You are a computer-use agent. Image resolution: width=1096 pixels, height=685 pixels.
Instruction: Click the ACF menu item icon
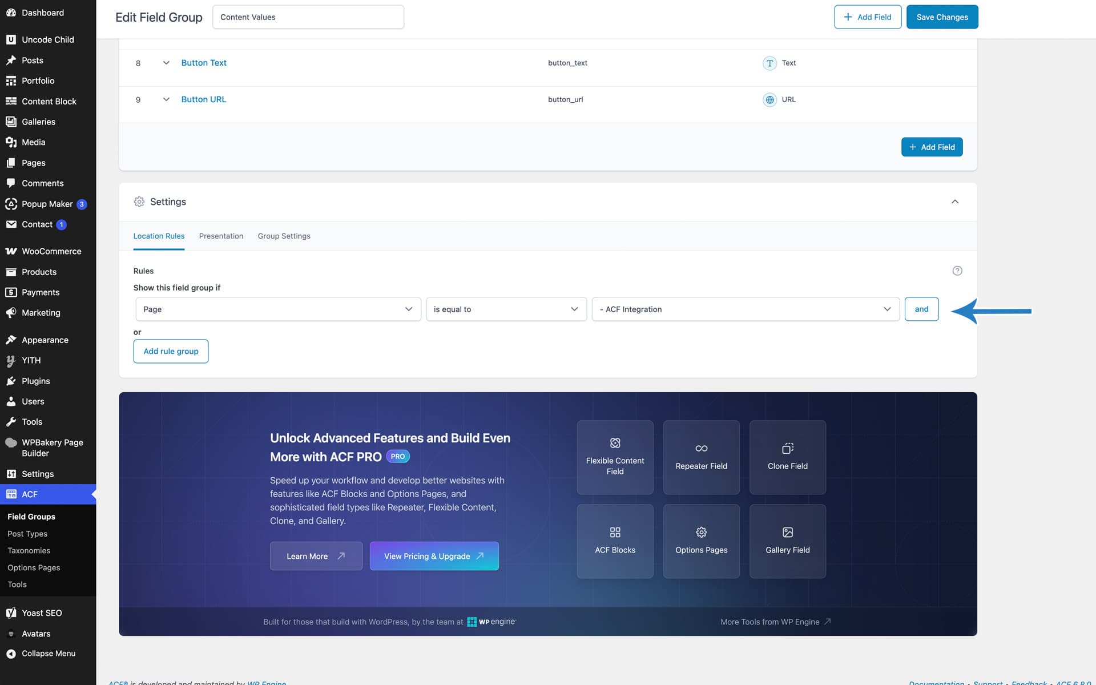(x=11, y=494)
